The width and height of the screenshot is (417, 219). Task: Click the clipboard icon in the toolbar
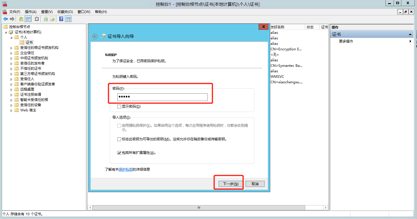[x=37, y=19]
